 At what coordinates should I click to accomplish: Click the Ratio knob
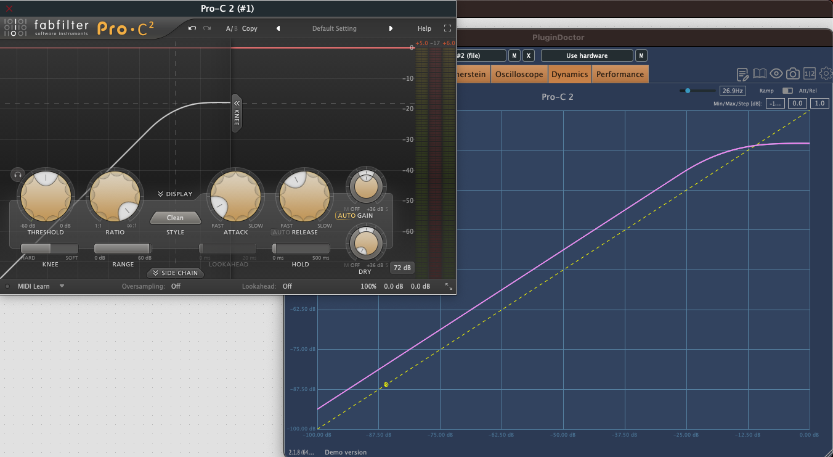[115, 197]
